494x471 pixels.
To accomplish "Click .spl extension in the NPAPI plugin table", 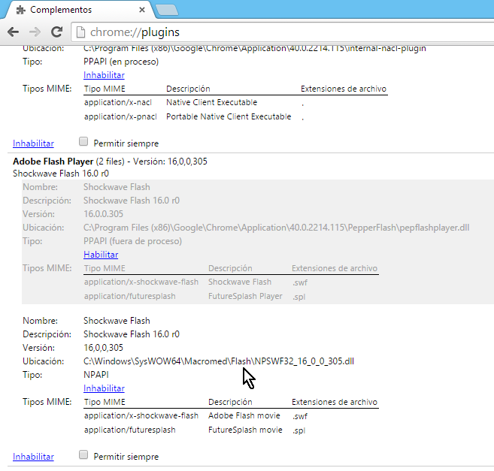I will point(299,430).
